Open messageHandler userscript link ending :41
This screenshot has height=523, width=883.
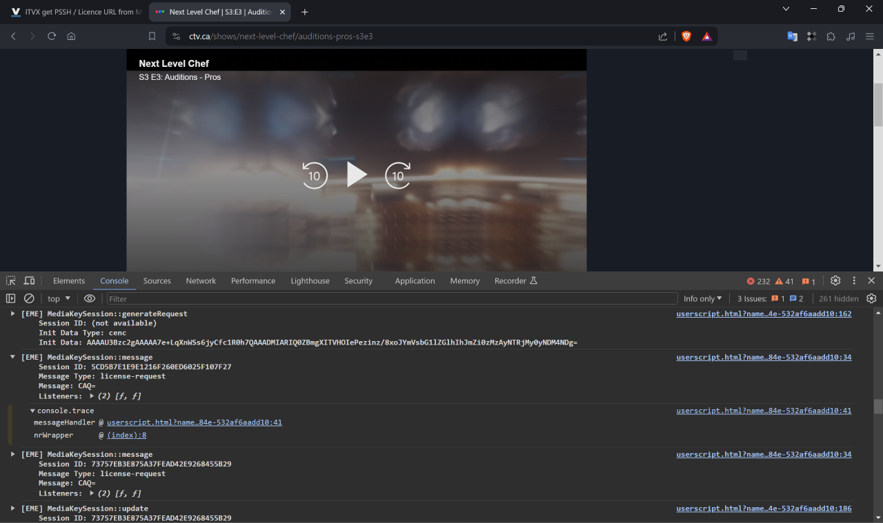[195, 422]
